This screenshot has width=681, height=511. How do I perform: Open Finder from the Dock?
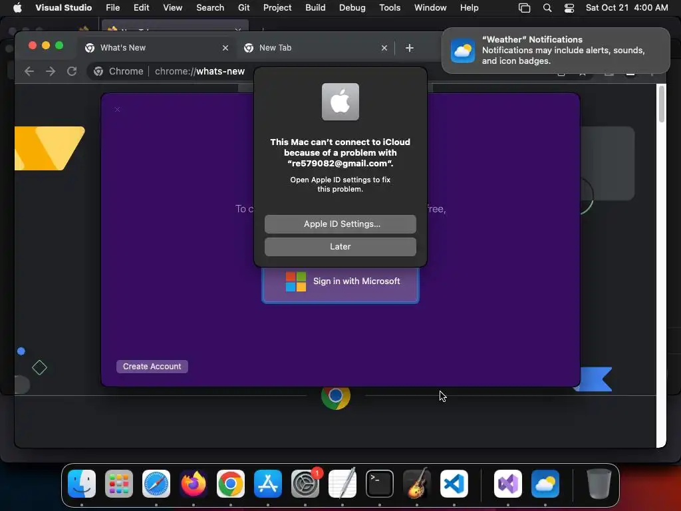tap(82, 484)
